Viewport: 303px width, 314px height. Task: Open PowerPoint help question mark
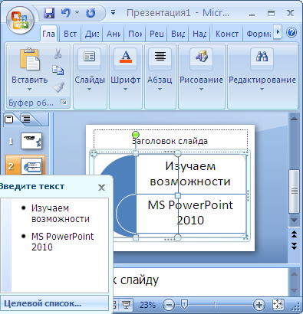291,32
